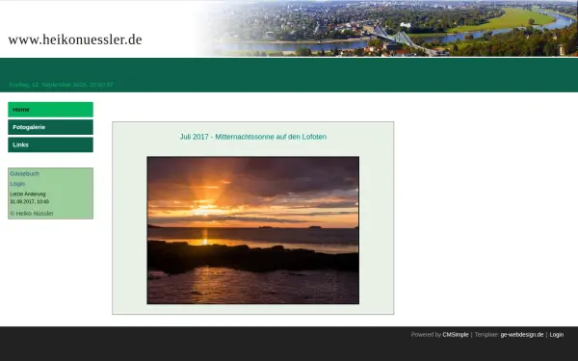Click the '31.08.2017, 10:43' timestamp
The width and height of the screenshot is (578, 361).
point(30,201)
